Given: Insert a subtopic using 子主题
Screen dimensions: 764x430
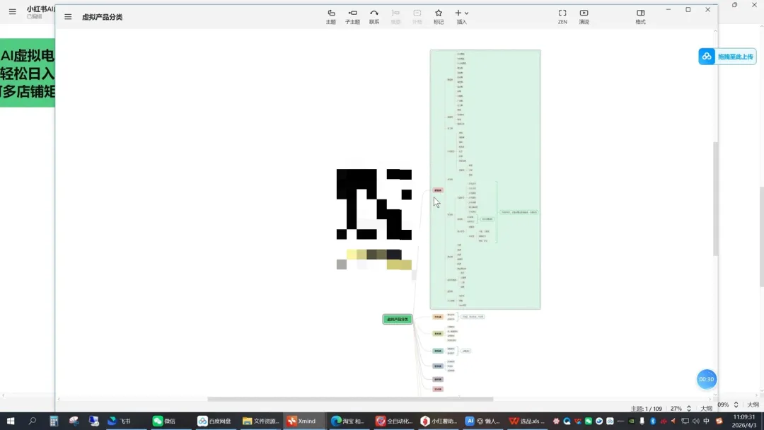Looking at the screenshot, I should click(352, 16).
